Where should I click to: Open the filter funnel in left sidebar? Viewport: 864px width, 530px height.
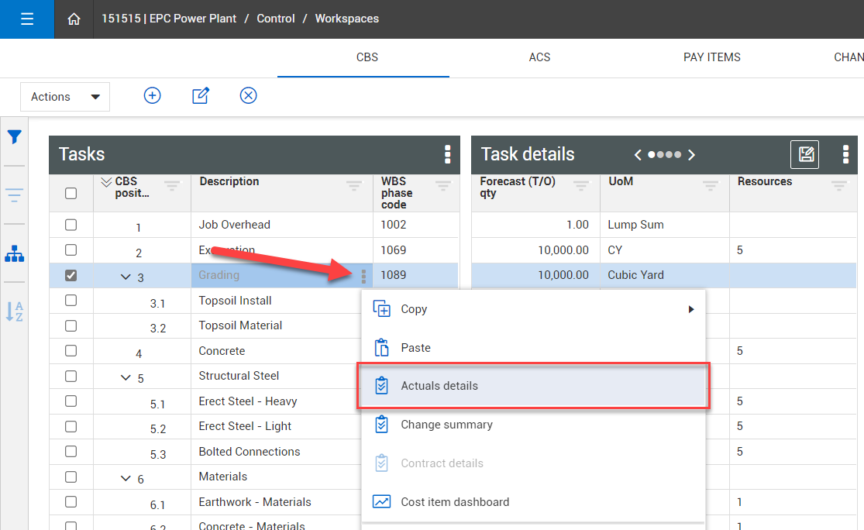(x=14, y=137)
